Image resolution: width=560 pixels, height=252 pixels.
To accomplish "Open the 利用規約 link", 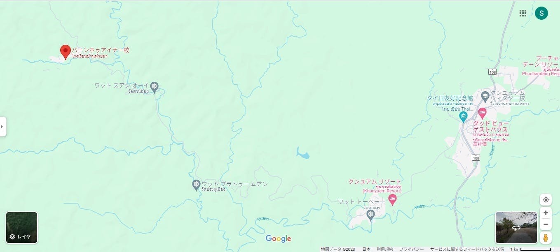I will pyautogui.click(x=385, y=249).
